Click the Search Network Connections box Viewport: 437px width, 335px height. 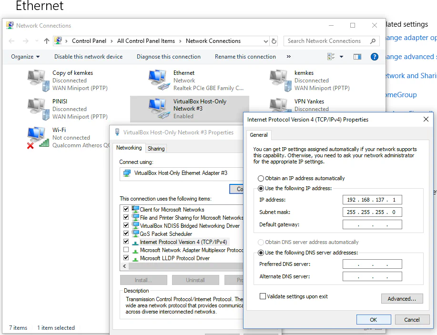332,41
